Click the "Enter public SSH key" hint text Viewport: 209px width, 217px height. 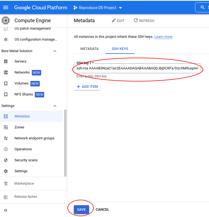[x=91, y=76]
